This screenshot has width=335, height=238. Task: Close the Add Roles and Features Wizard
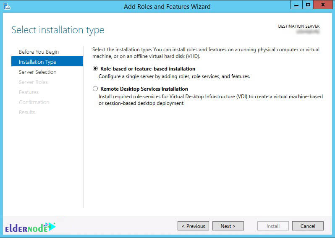pos(323,5)
